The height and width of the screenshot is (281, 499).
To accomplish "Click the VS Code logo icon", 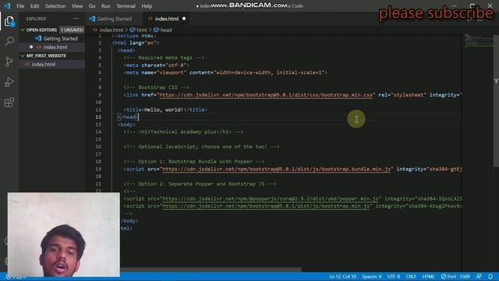I will (x=7, y=5).
